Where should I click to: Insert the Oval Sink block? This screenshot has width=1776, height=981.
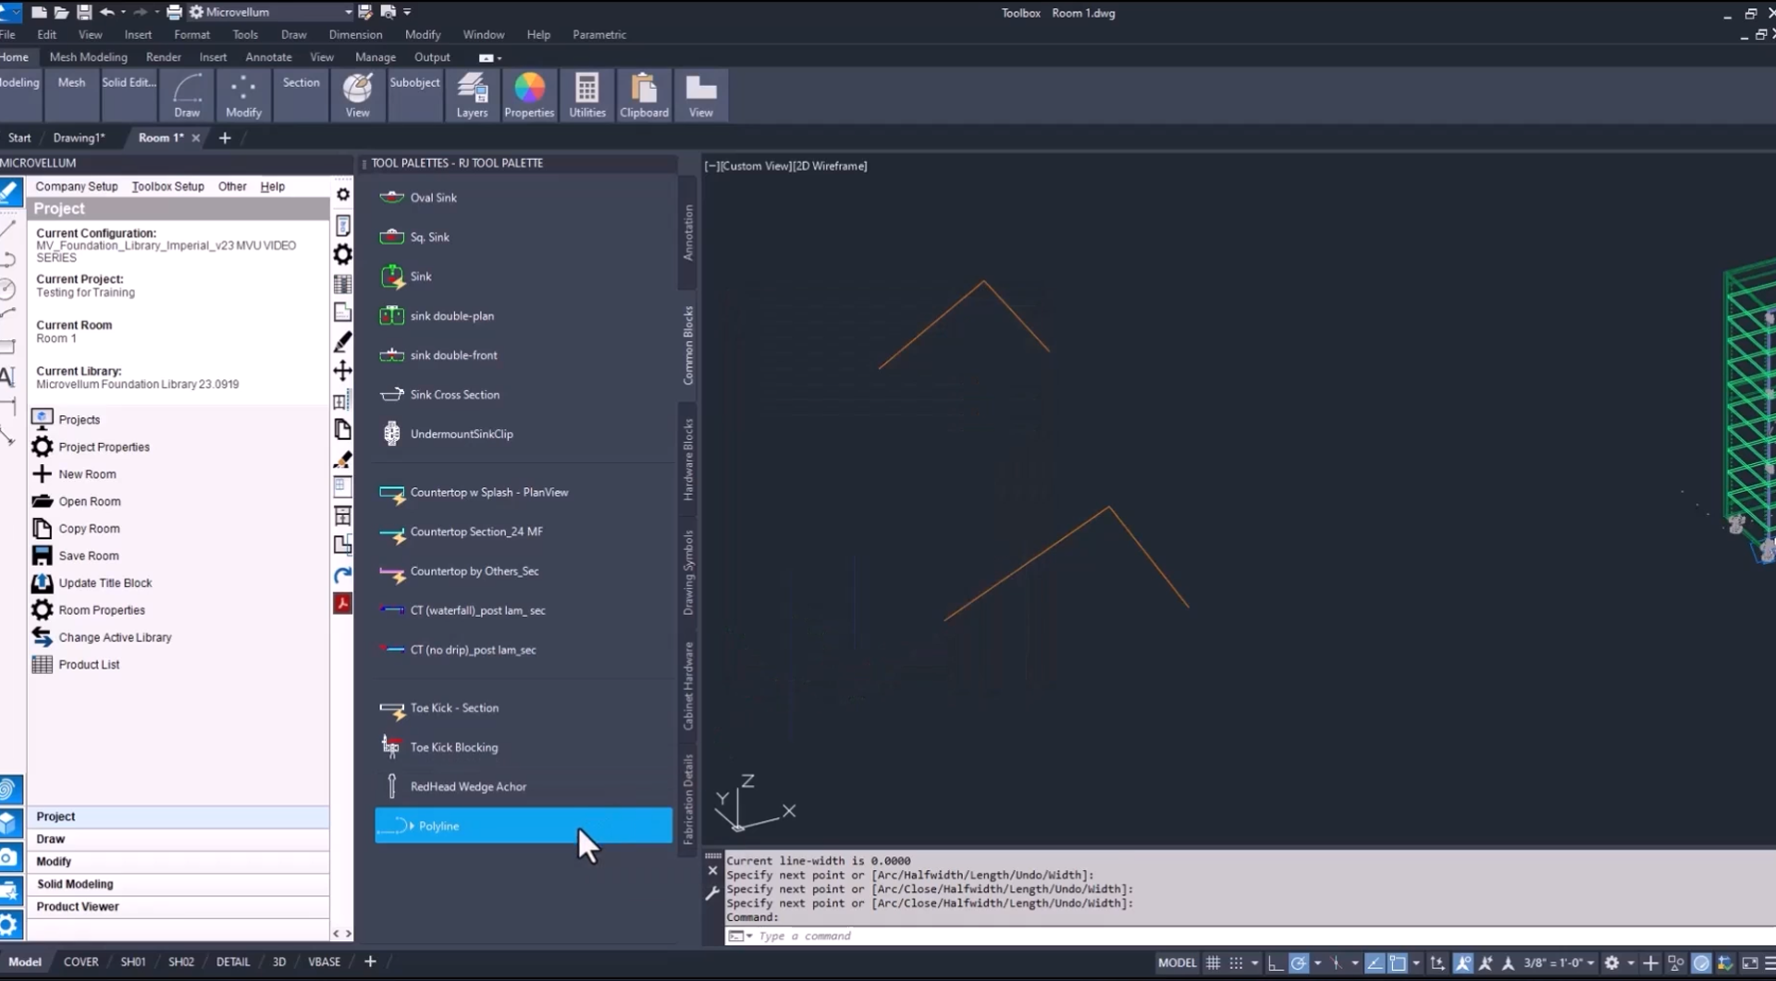tap(433, 197)
